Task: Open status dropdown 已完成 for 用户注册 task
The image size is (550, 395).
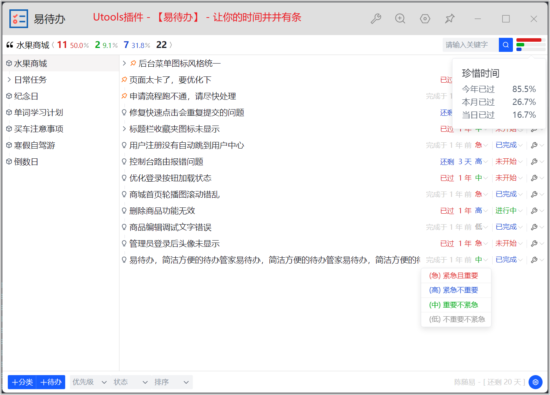Action: pyautogui.click(x=509, y=145)
